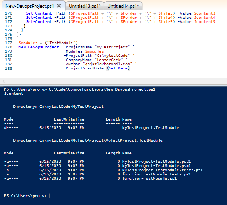Click MyTestProject-TestModule.psd1 in console output
This screenshot has height=205, width=227.
[x=156, y=162]
